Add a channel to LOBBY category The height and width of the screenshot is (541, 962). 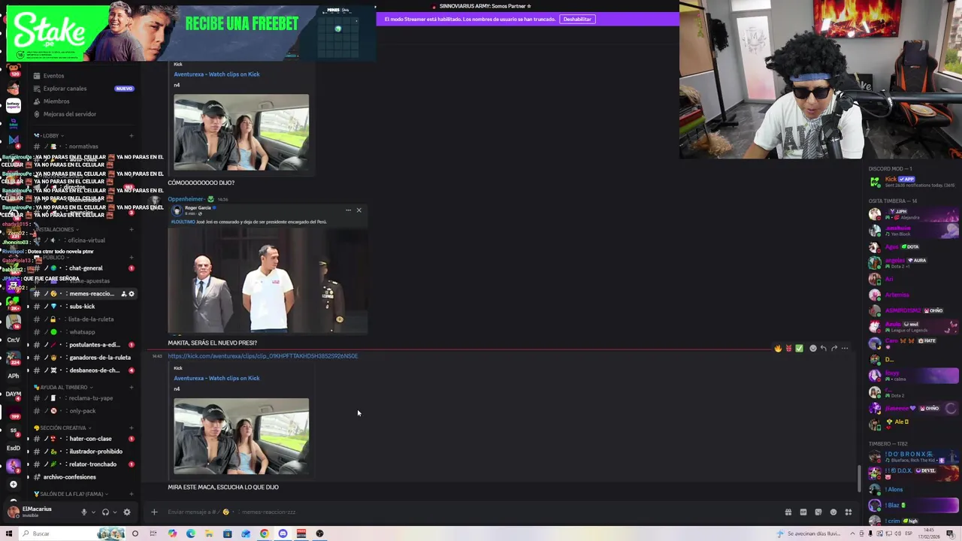[x=132, y=136]
